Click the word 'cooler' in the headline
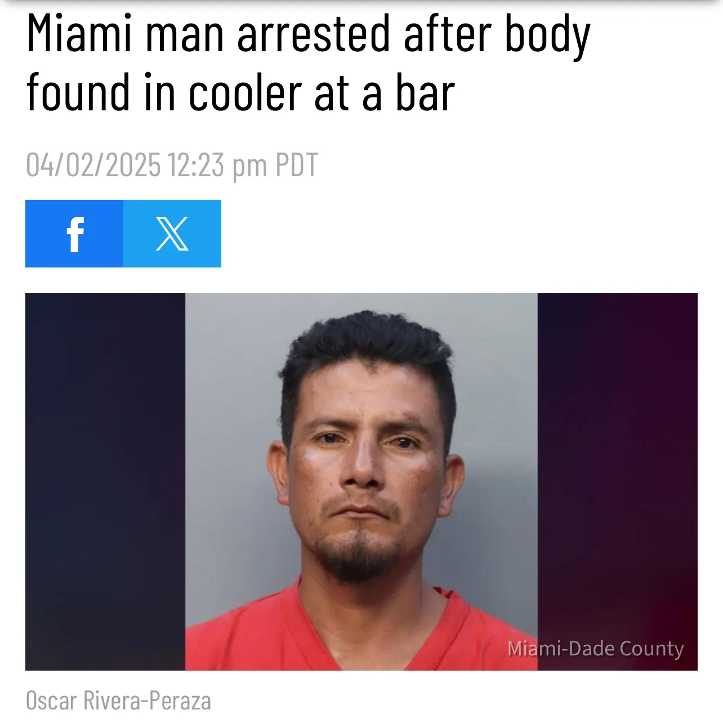 click(245, 92)
